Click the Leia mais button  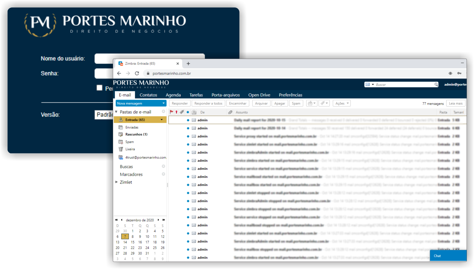(456, 103)
